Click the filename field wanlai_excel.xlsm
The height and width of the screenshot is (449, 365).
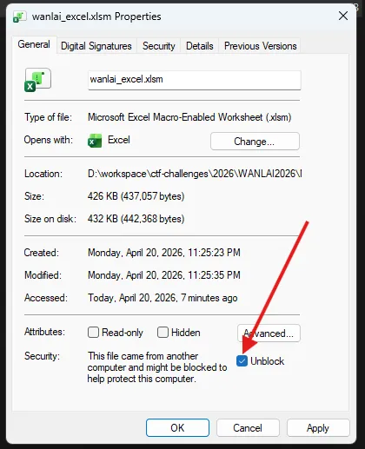[x=195, y=80]
